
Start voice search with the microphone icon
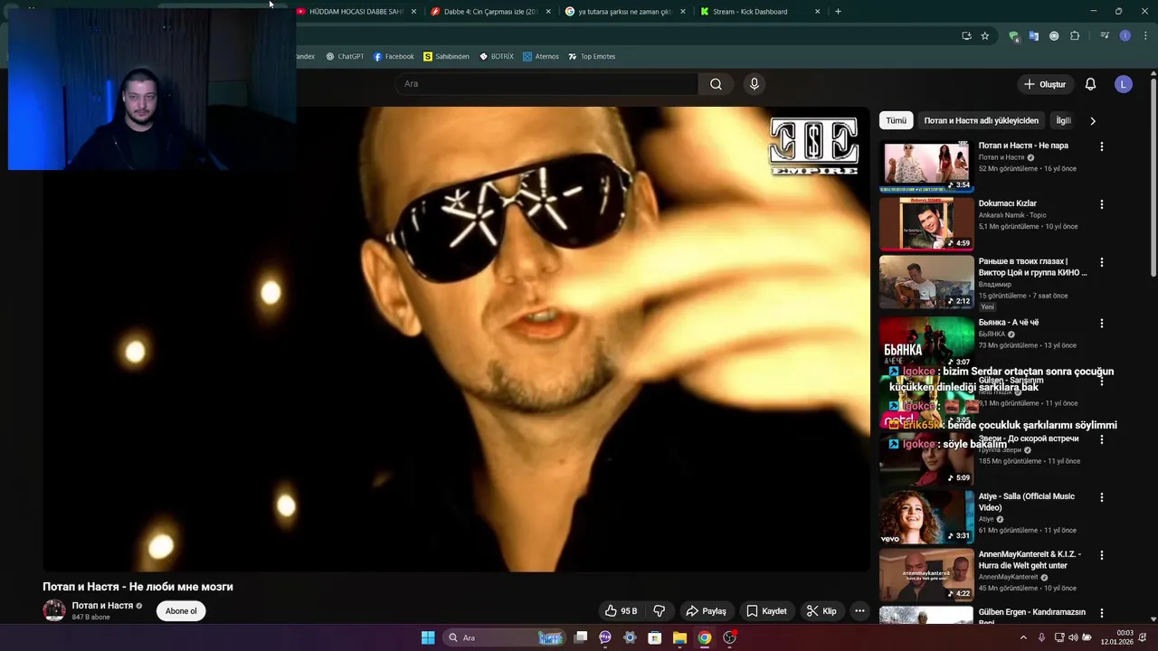click(x=755, y=84)
